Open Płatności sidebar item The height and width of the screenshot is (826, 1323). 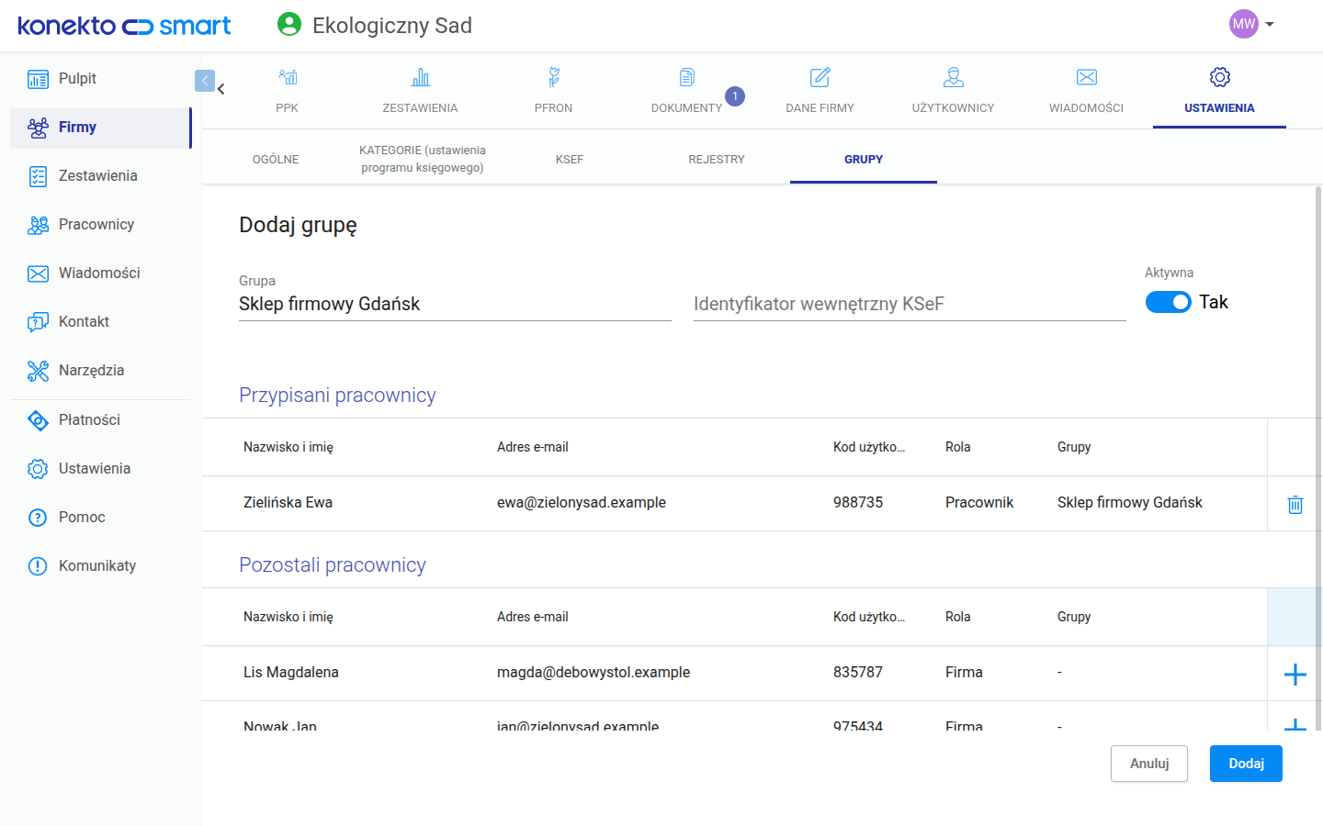pyautogui.click(x=101, y=420)
